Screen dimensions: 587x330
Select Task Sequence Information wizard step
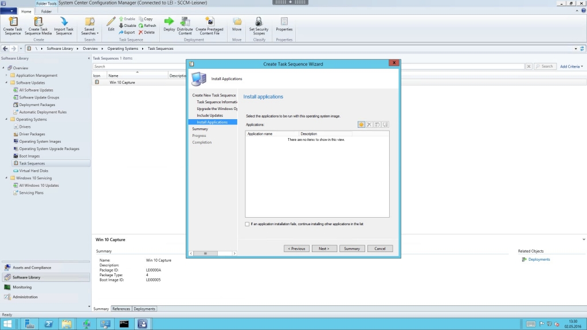pos(217,102)
